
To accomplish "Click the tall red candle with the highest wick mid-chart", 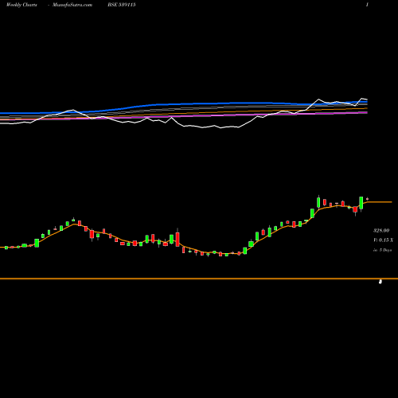I will pos(178,239).
